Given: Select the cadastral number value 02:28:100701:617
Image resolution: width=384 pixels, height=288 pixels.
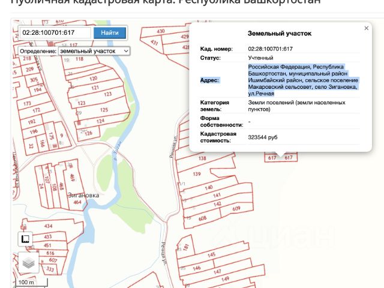Looking at the screenshot, I should [x=271, y=49].
